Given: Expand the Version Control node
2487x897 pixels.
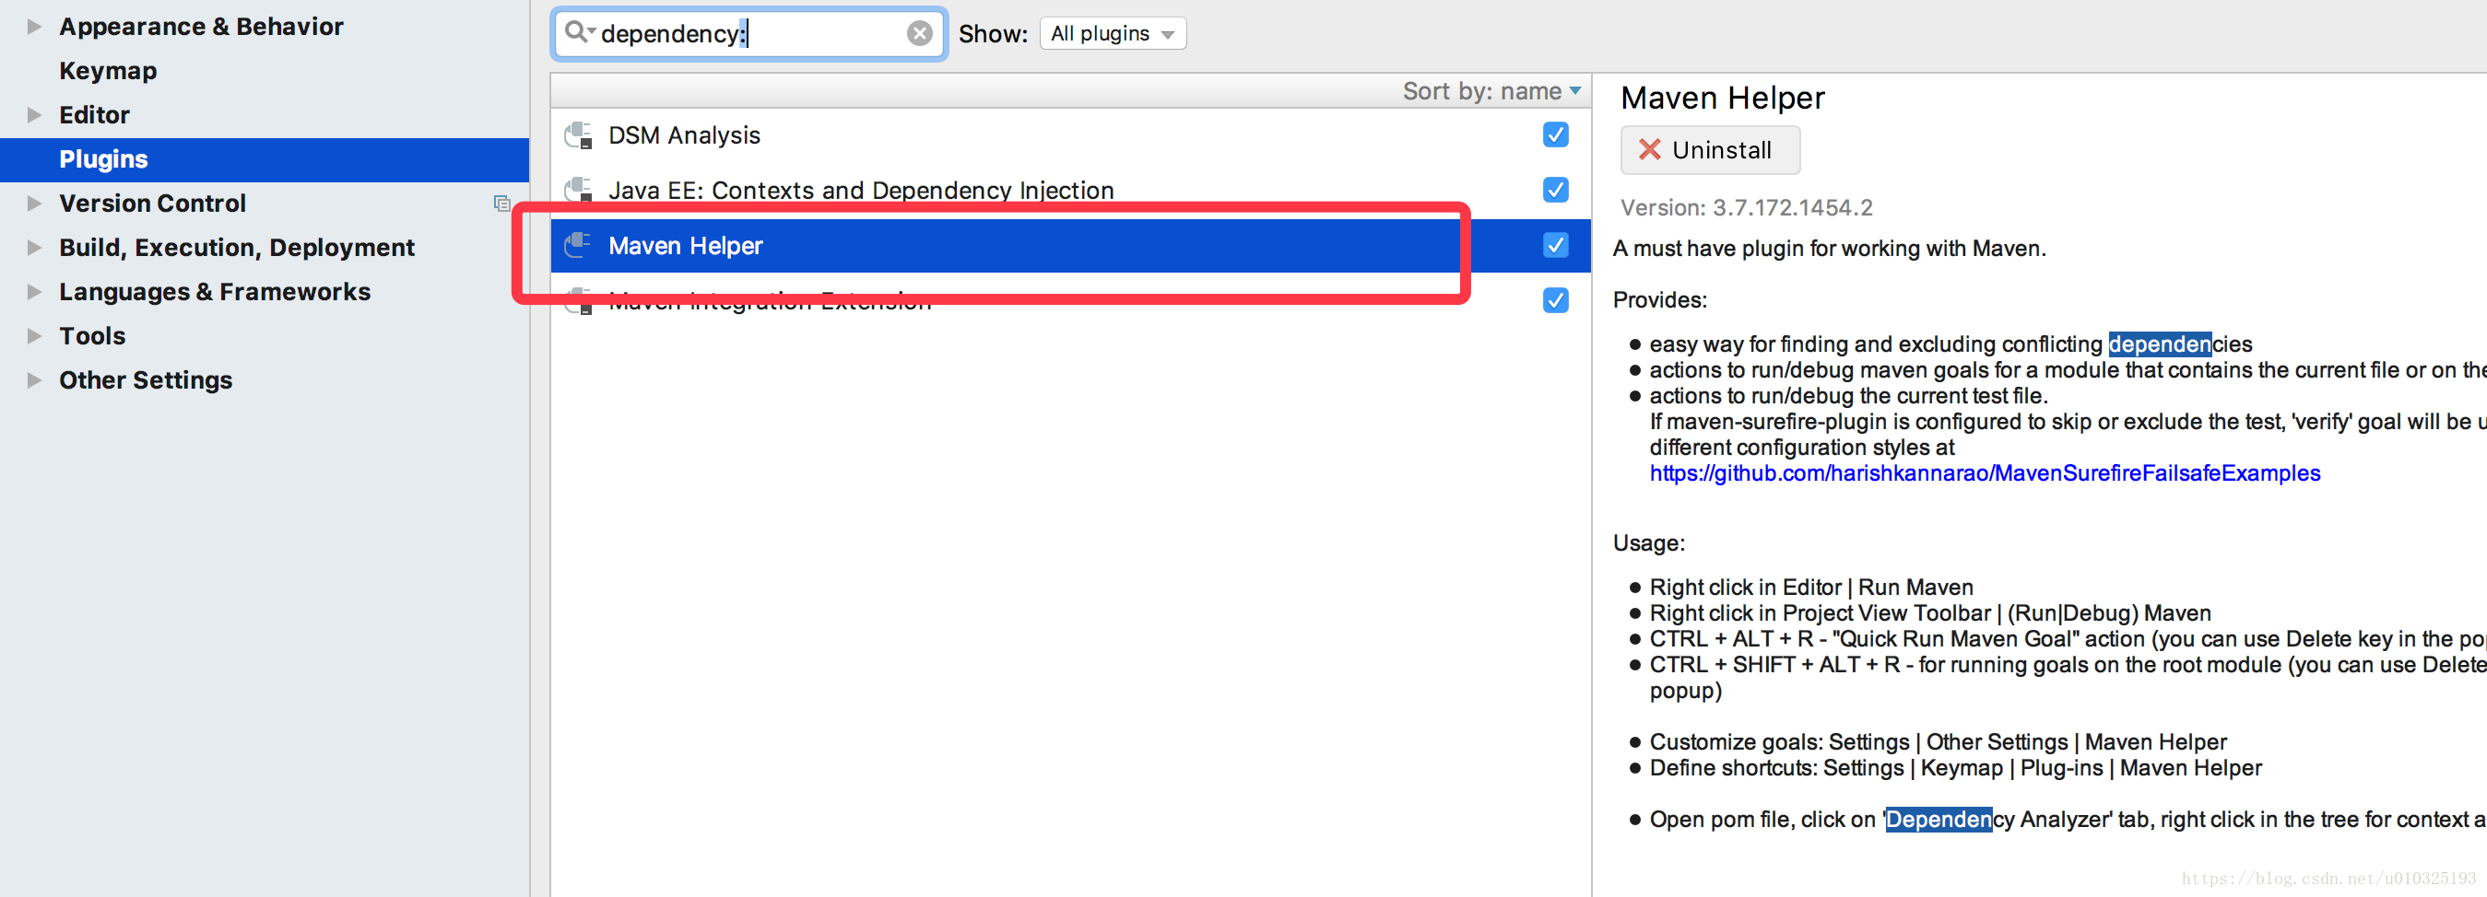Looking at the screenshot, I should tap(34, 204).
